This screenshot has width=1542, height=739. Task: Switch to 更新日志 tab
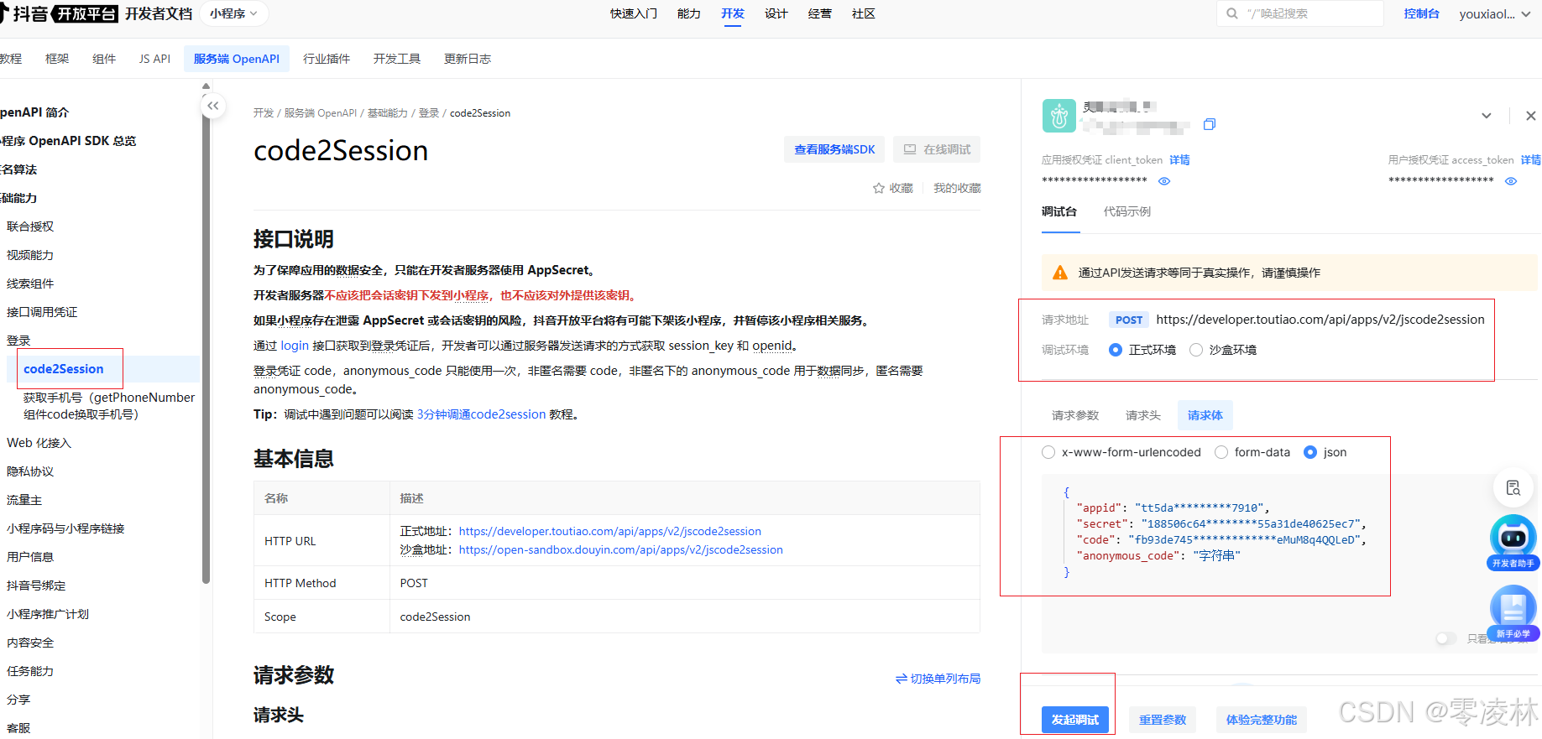(x=468, y=59)
